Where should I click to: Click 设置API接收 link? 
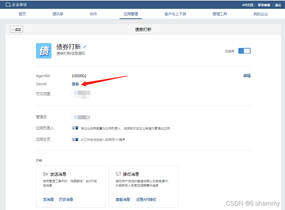[x=146, y=199]
